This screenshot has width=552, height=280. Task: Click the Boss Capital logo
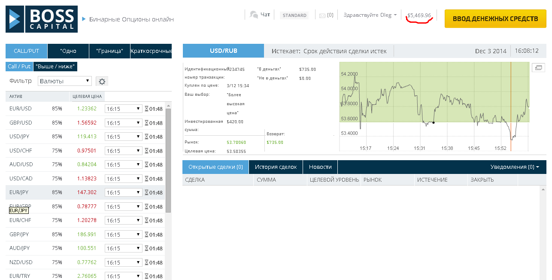[x=42, y=19]
